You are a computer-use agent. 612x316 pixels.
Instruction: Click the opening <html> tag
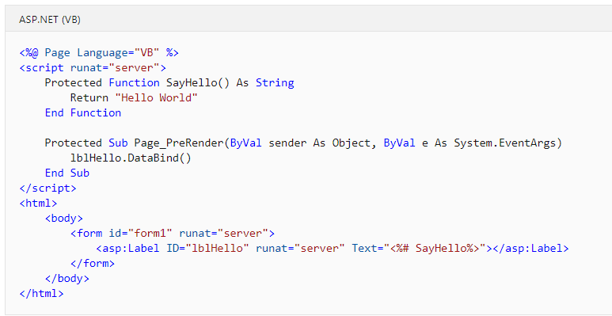[x=38, y=203]
